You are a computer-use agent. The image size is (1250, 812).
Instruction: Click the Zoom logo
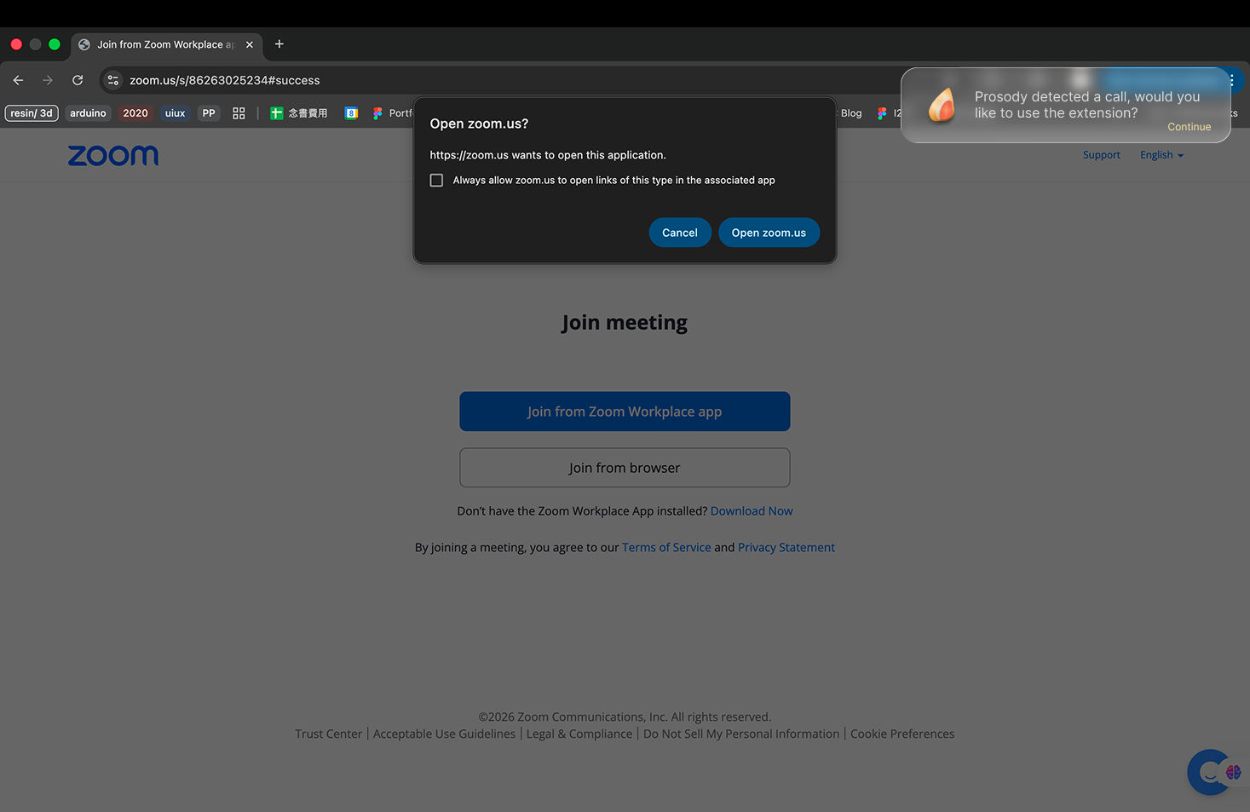tap(113, 155)
